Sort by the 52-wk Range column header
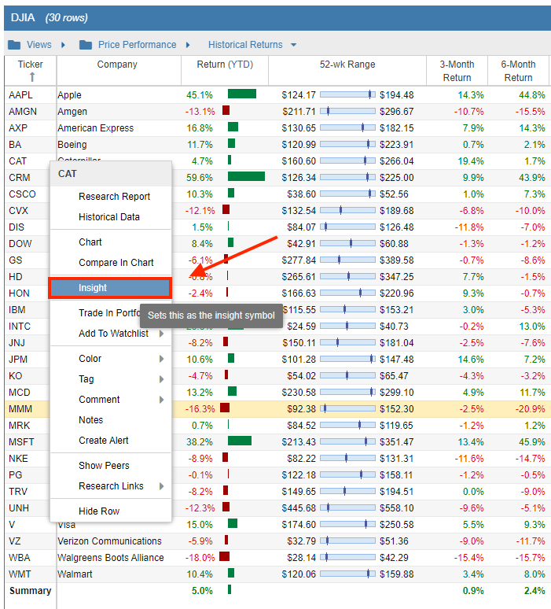The height and width of the screenshot is (609, 551). point(347,65)
